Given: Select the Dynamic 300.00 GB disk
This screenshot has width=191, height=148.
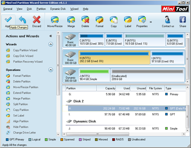Looking at the screenshot, I should (71, 75).
